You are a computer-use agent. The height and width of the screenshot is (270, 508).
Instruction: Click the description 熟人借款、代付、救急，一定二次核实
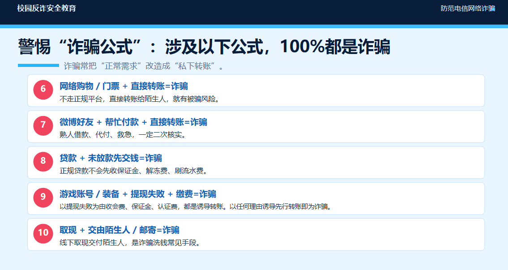pos(123,135)
